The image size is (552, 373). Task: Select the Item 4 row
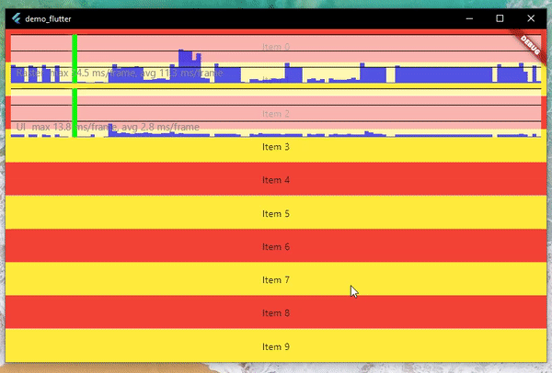276,179
